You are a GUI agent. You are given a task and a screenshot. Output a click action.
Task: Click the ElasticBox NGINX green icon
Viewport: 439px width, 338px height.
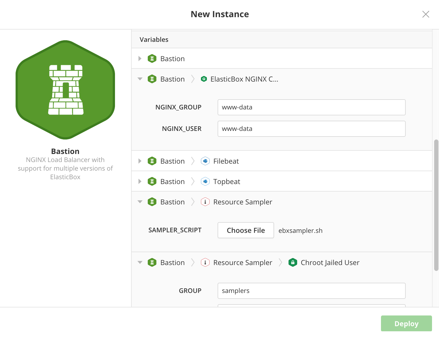pyautogui.click(x=204, y=79)
